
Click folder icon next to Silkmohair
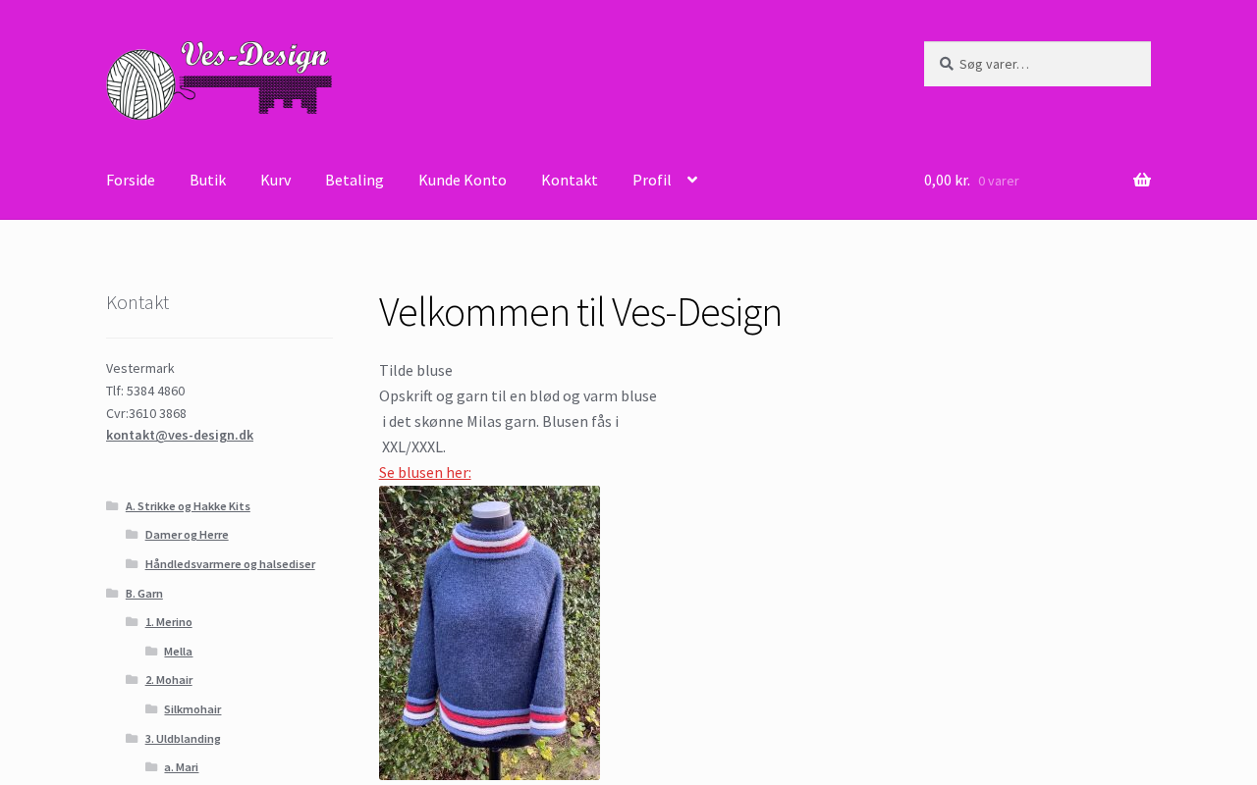click(151, 708)
